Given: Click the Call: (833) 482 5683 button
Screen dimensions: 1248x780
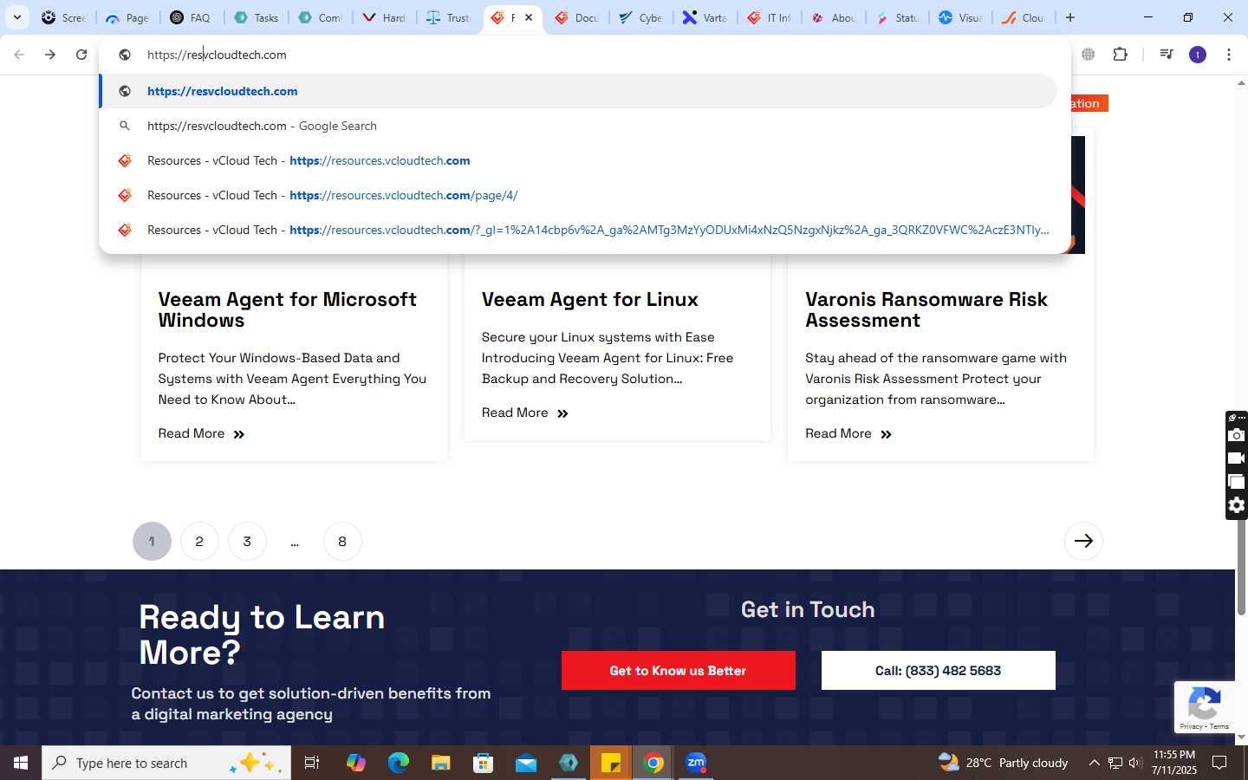Looking at the screenshot, I should [x=938, y=670].
